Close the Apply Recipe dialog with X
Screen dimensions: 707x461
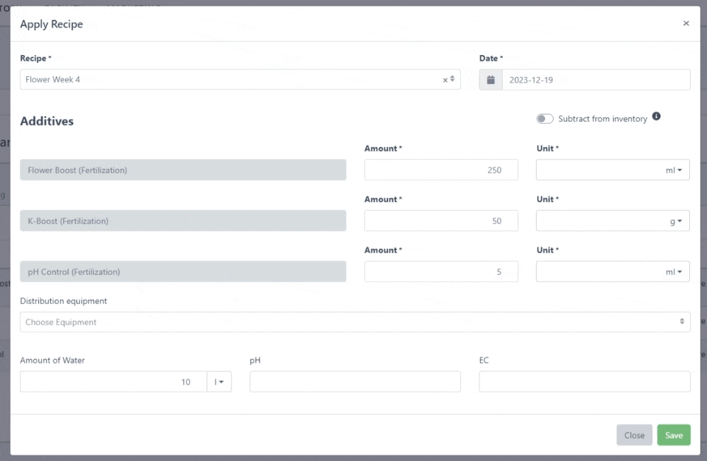coord(686,23)
